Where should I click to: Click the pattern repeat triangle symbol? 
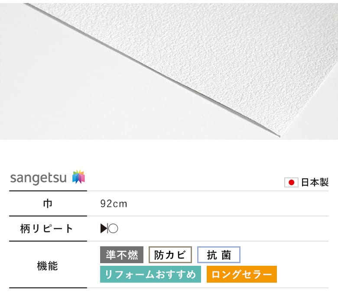coord(104,229)
